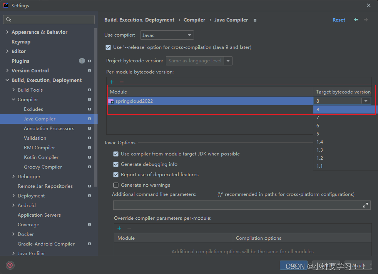This screenshot has height=274, width=378.
Task: Click the back navigation arrow icon
Action: (356, 20)
